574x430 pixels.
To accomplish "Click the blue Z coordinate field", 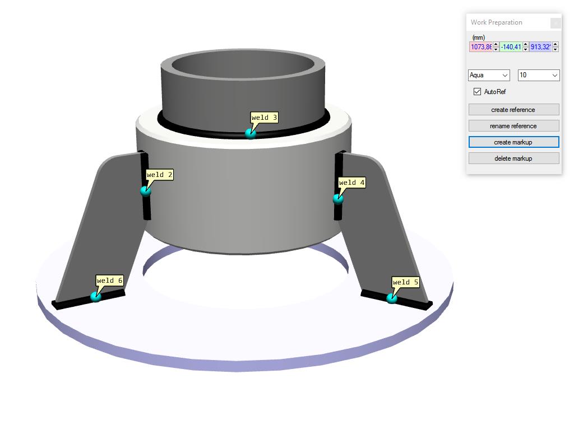I will coord(540,47).
